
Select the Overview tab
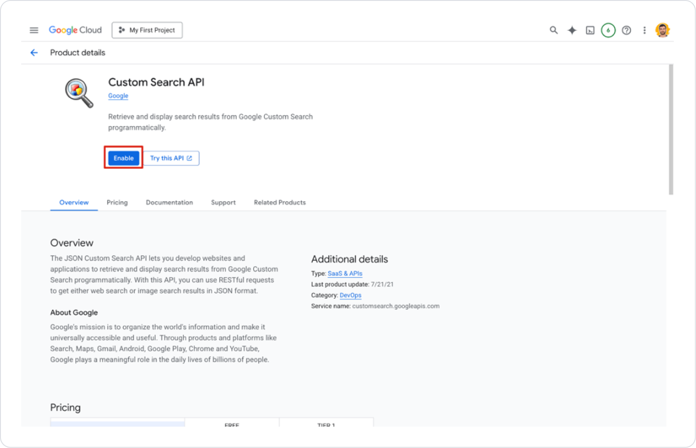pos(74,203)
